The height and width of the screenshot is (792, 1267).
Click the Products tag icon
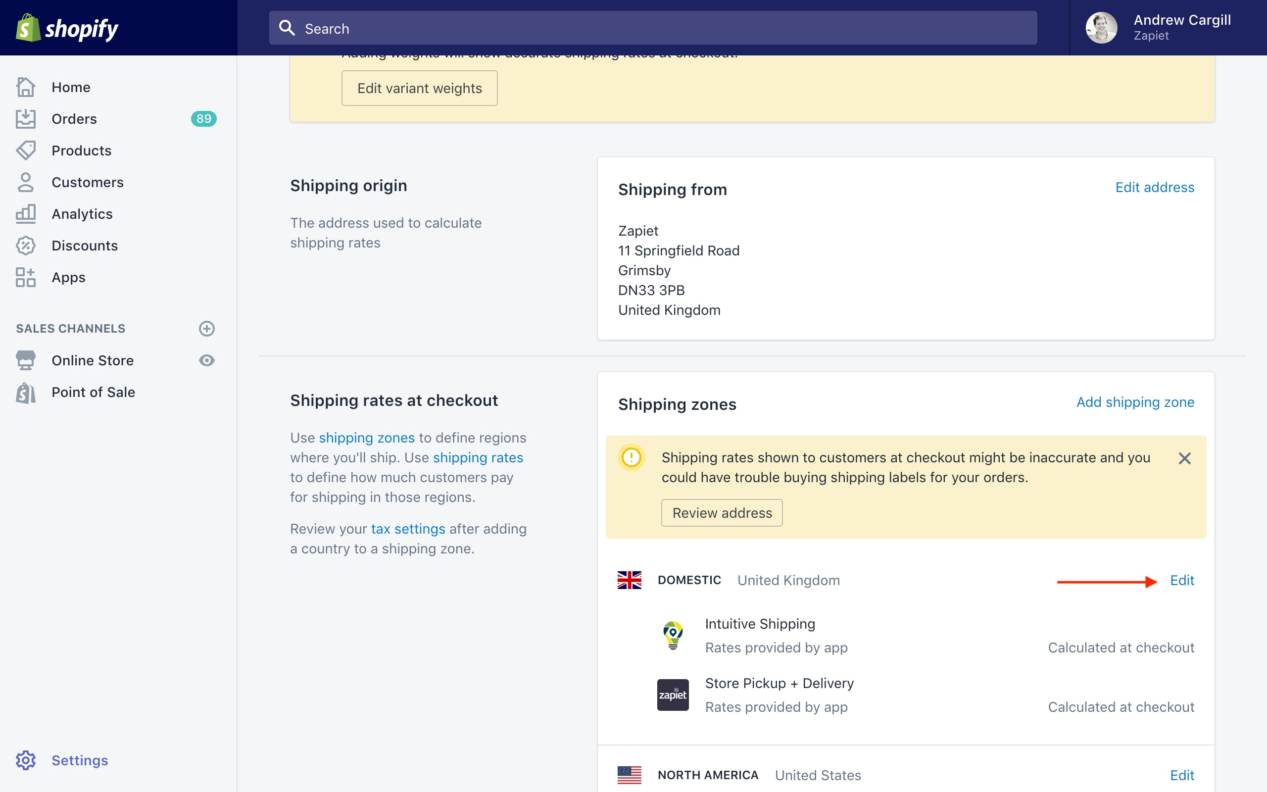[x=26, y=150]
